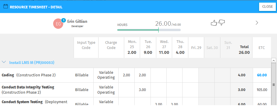The height and width of the screenshot is (106, 277).
Task: Approve the timesheet with thumbs up
Action: coord(214,23)
